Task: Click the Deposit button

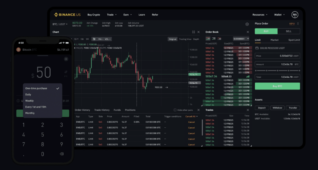Action: (262, 108)
